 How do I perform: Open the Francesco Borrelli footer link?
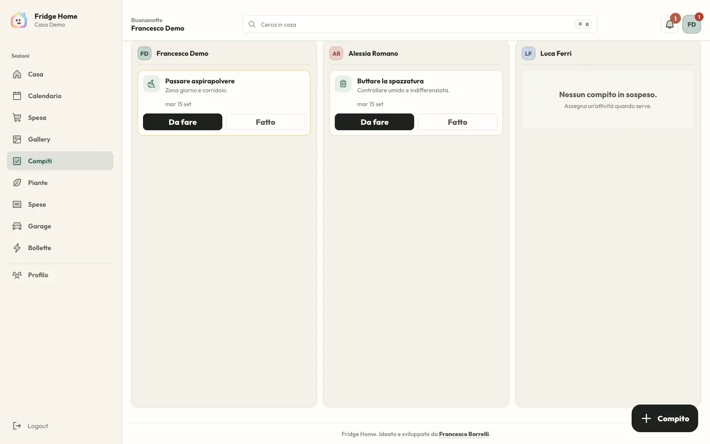tap(464, 434)
